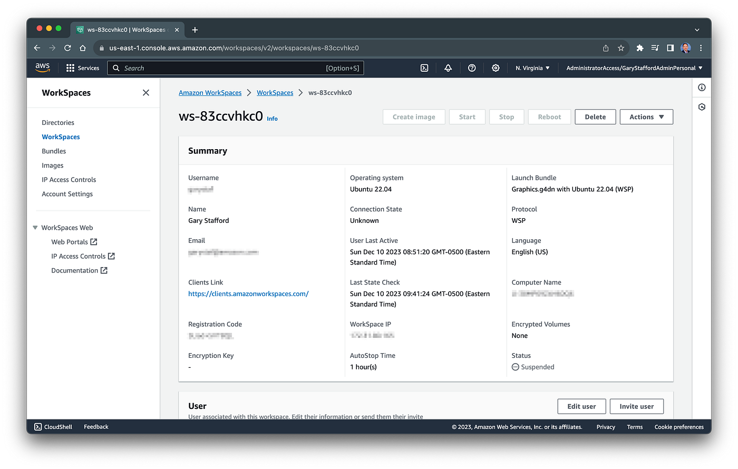This screenshot has width=738, height=469.
Task: Click the browser back arrow
Action: [37, 48]
